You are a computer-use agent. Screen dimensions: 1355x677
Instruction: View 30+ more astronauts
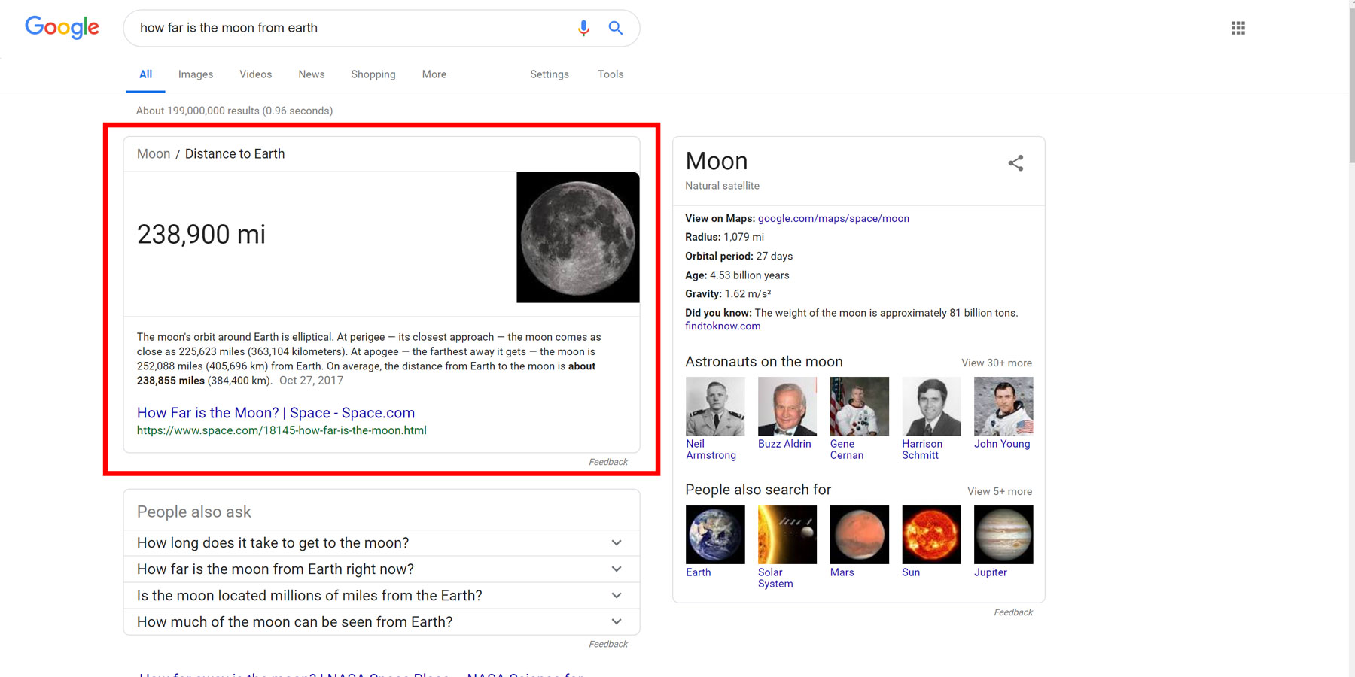tap(997, 363)
